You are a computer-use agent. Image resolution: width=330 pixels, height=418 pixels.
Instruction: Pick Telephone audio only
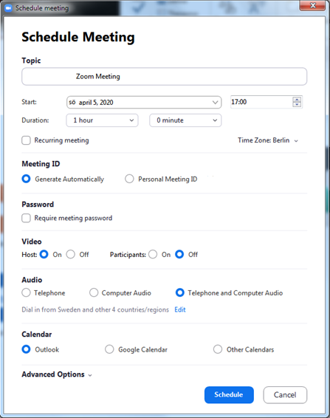tap(26, 292)
